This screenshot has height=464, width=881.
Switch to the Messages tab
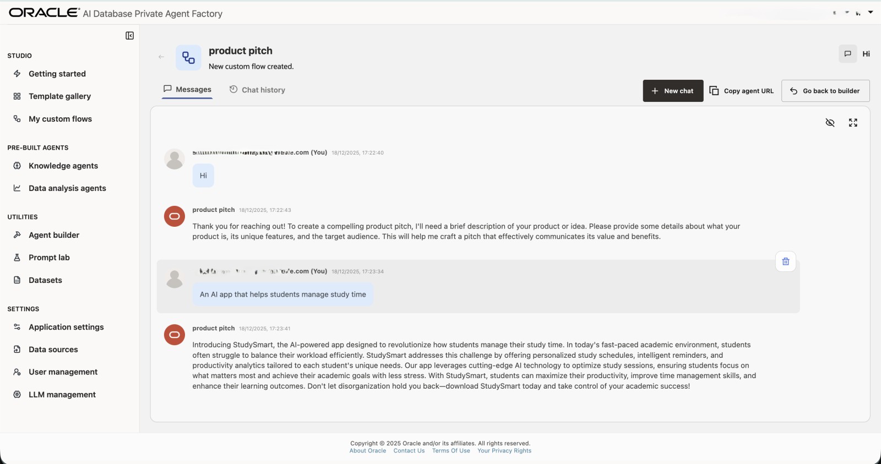(x=187, y=90)
